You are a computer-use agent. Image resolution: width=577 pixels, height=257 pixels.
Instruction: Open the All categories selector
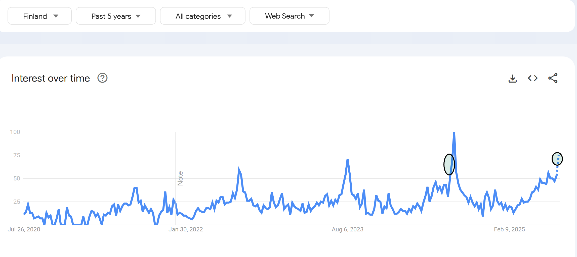[202, 16]
